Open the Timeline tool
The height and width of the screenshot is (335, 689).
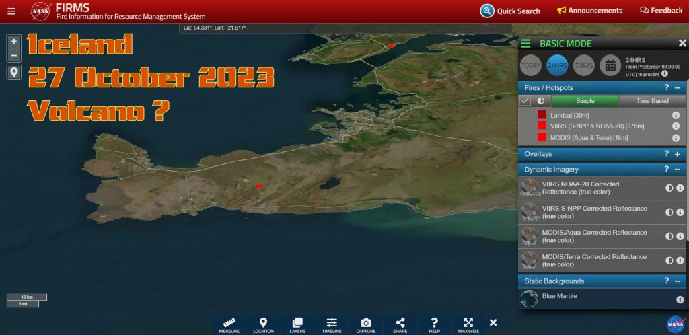pyautogui.click(x=332, y=325)
